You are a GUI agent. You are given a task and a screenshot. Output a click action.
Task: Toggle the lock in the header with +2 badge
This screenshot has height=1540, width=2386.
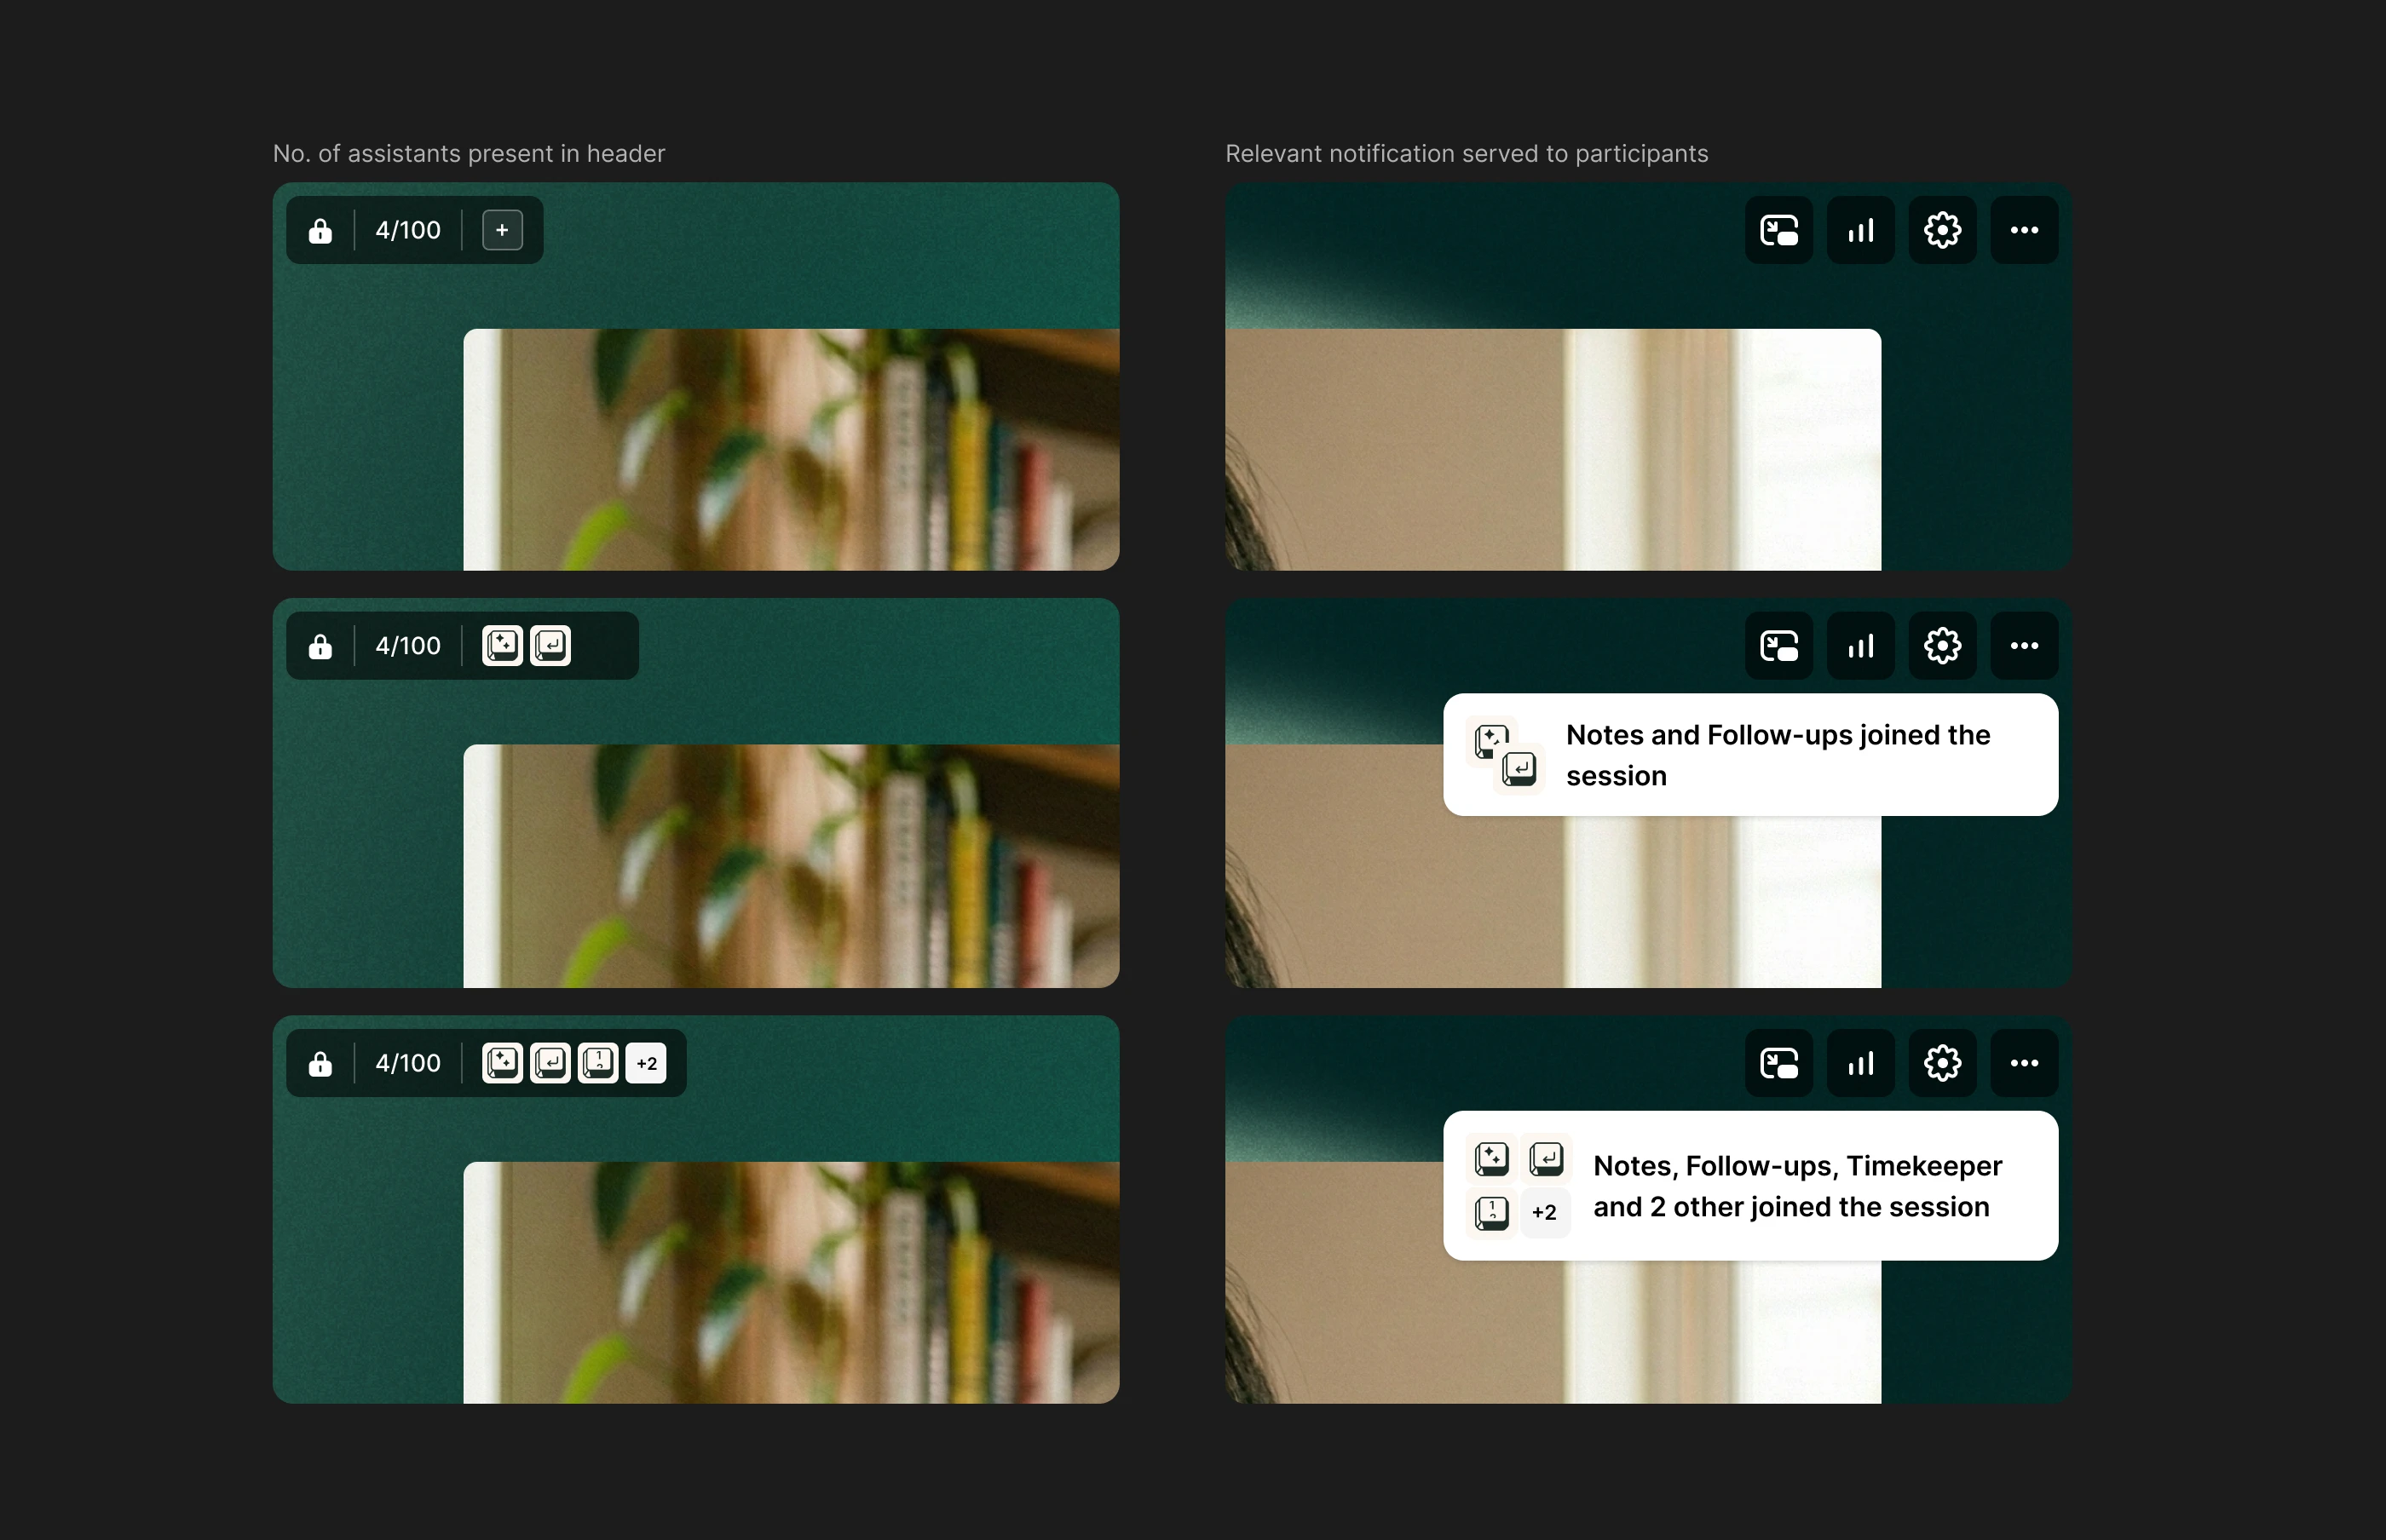[x=320, y=1063]
